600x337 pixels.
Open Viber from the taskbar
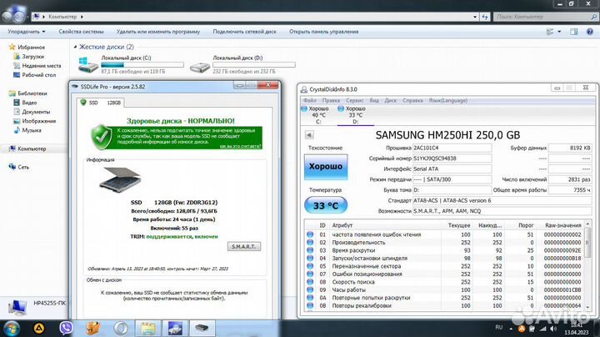tap(66, 328)
